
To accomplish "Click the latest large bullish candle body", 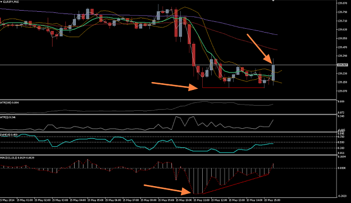I will [273, 73].
